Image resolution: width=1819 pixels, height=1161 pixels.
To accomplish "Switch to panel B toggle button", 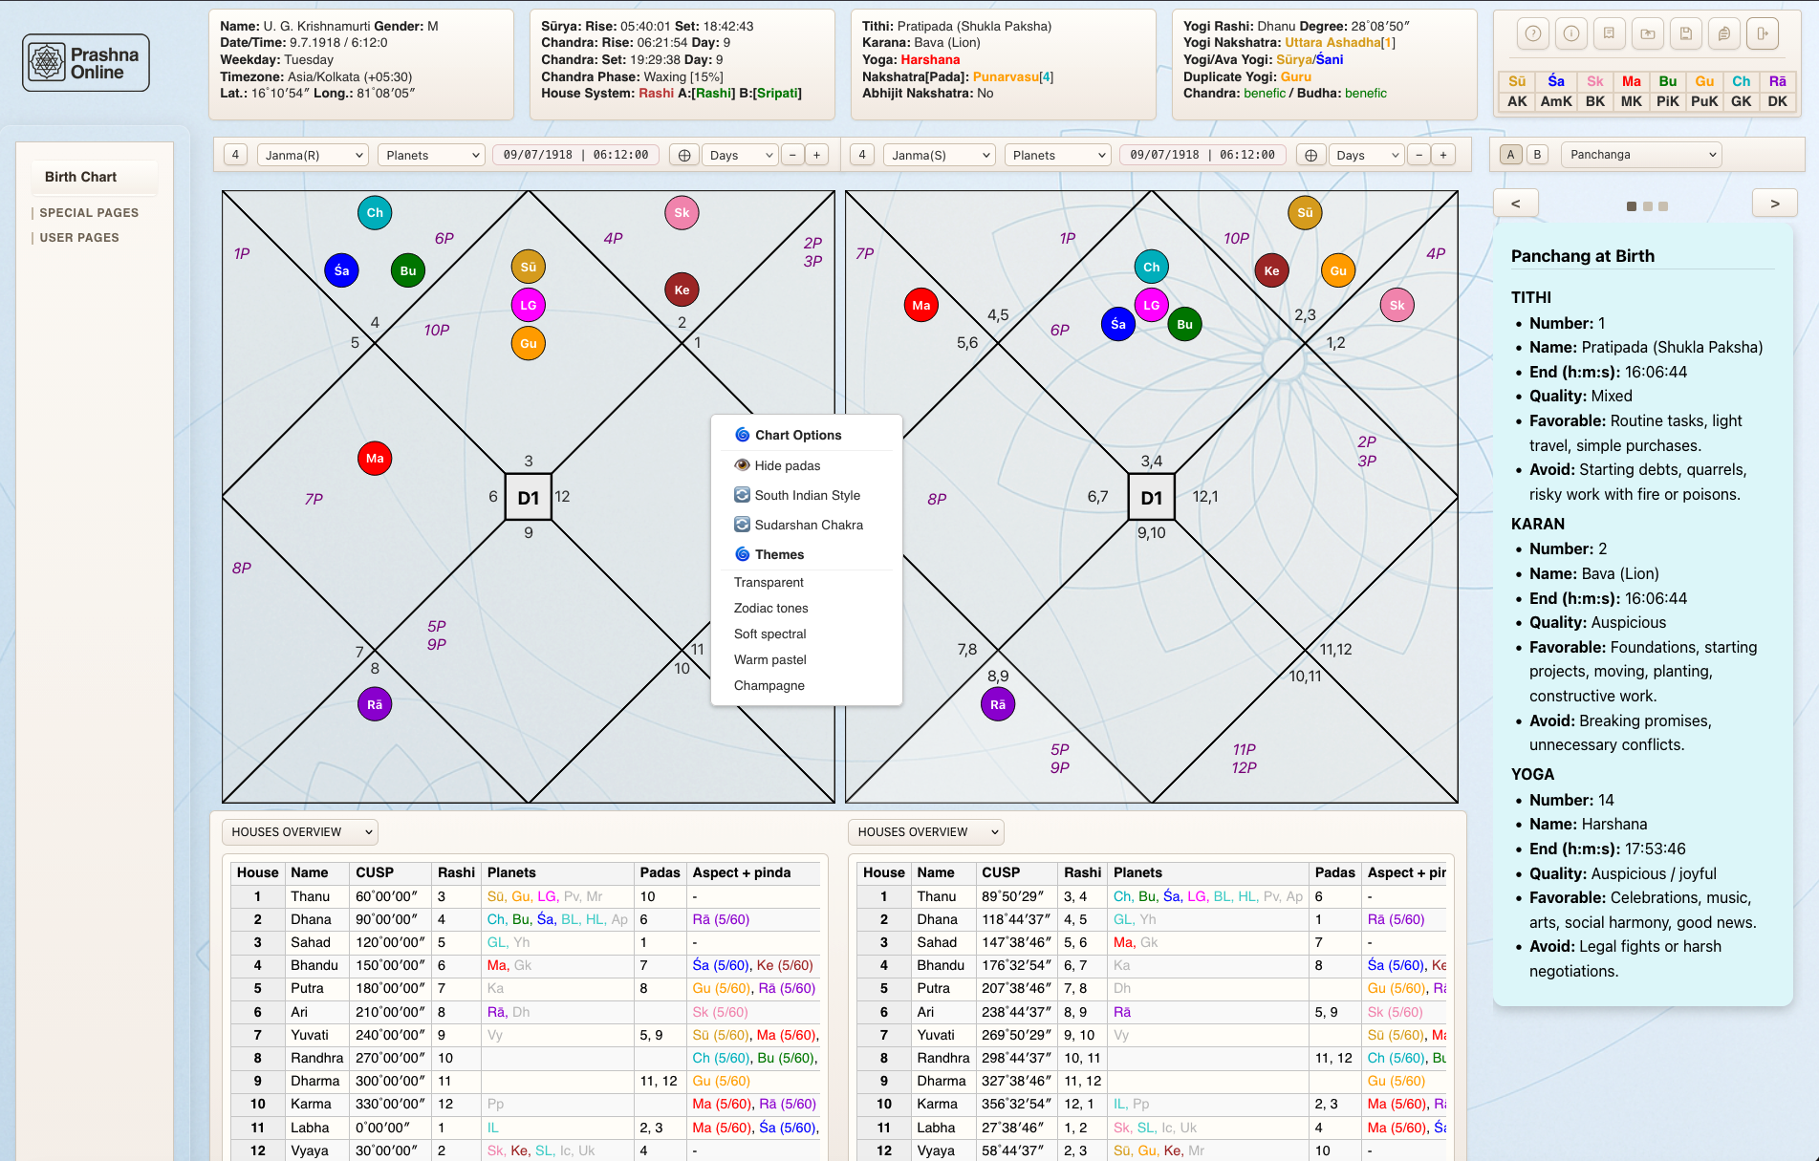I will (1537, 155).
